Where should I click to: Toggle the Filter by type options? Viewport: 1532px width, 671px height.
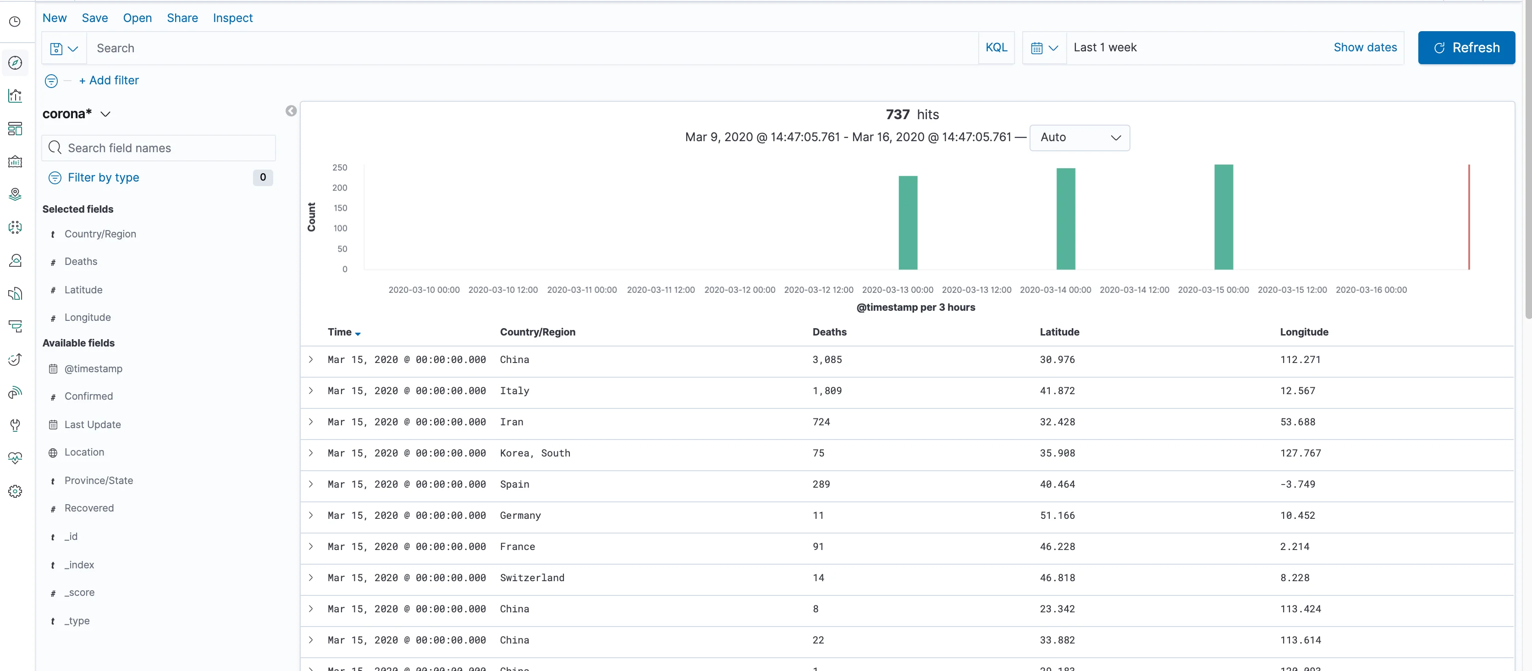[103, 177]
